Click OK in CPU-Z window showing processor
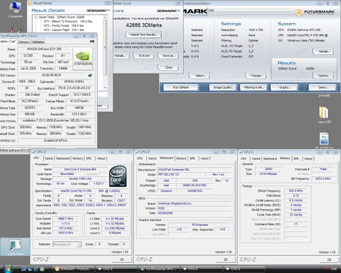The image size is (341, 273). [x=122, y=259]
